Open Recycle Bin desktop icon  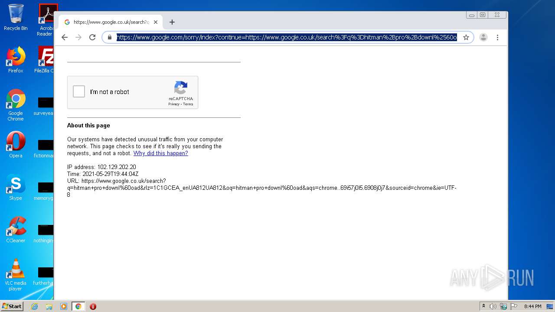[16, 17]
